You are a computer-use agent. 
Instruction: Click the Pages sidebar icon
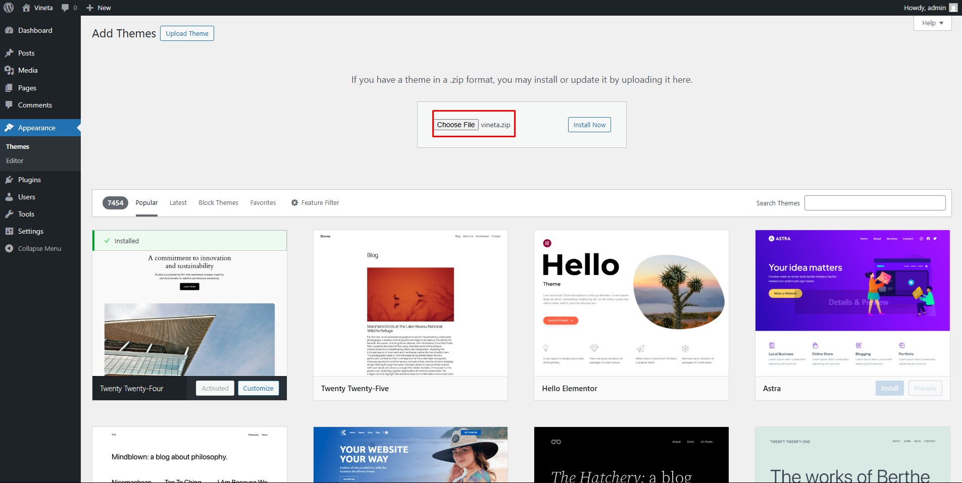pyautogui.click(x=9, y=88)
